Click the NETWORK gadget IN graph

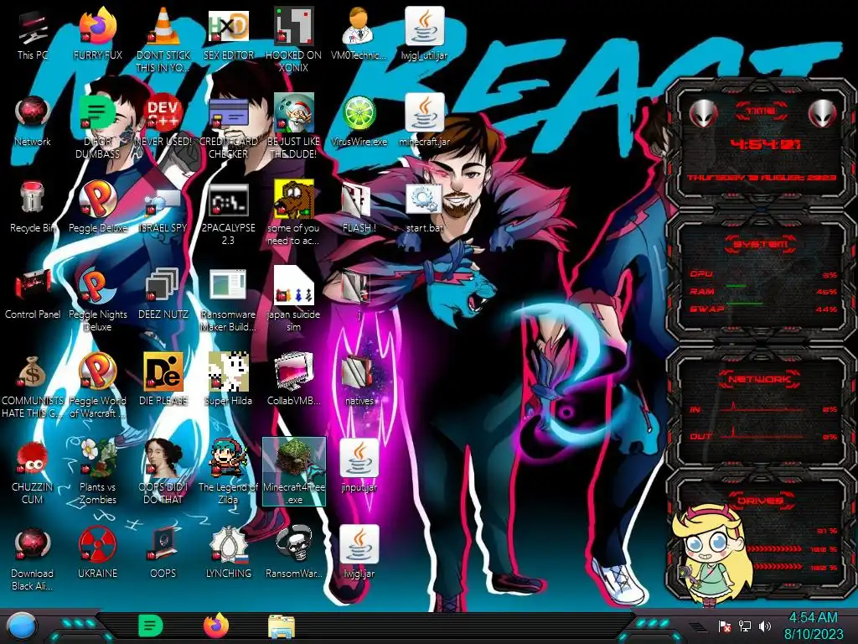point(762,408)
